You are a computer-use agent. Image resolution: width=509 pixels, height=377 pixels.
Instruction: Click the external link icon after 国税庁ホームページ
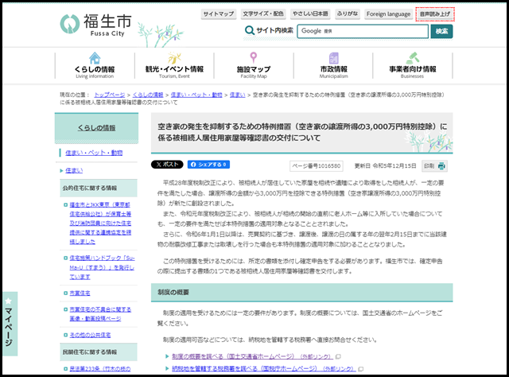[360, 369]
